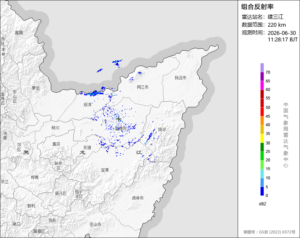Click the observation time 11:28:17 BJT
Image resolution: width=300 pixels, height=238 pixels.
point(283,39)
